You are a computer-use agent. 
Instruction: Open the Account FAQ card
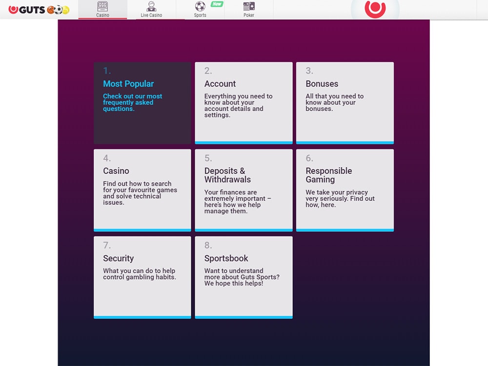pos(244,103)
